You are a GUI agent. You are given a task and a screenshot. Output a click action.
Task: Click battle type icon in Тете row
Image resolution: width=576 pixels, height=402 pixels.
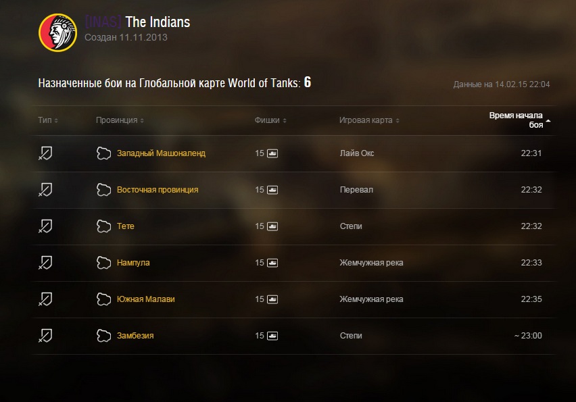[x=45, y=226]
